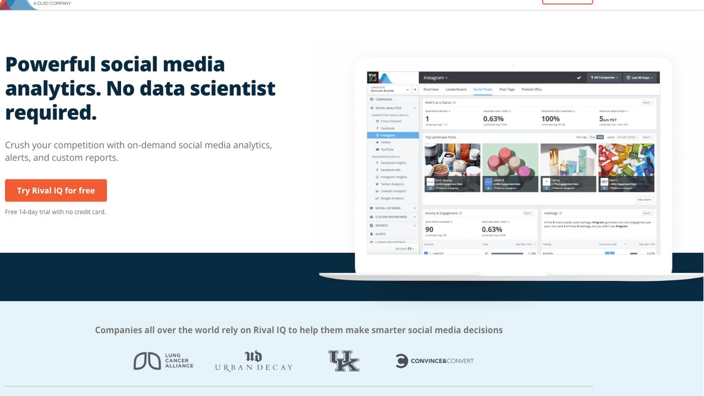Switch to the Overview tab

(x=431, y=89)
